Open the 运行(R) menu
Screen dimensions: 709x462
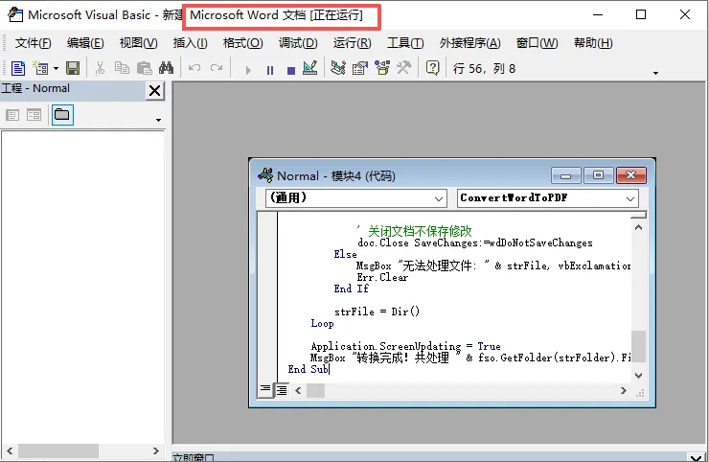click(x=353, y=43)
